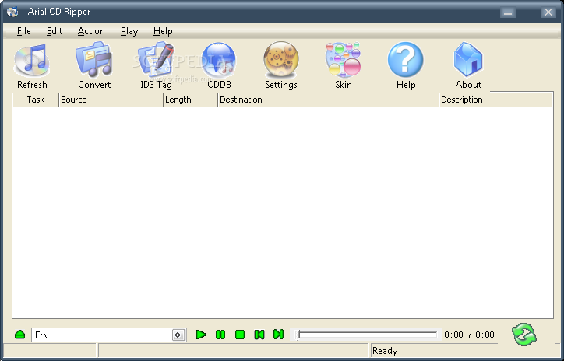Close the Arial CD Ripper window

pyautogui.click(x=548, y=12)
